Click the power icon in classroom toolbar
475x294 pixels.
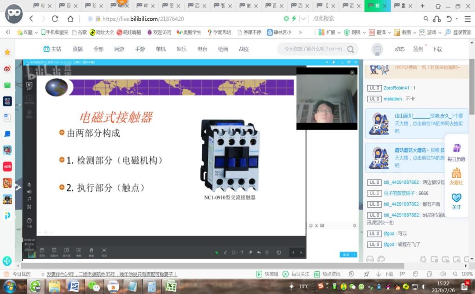point(279,252)
